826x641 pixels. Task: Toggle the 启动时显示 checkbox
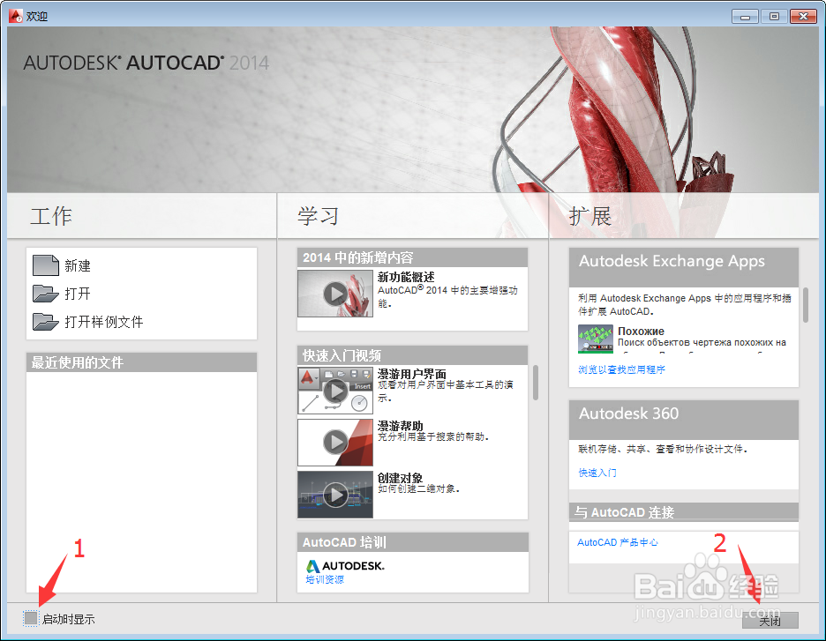(31, 618)
